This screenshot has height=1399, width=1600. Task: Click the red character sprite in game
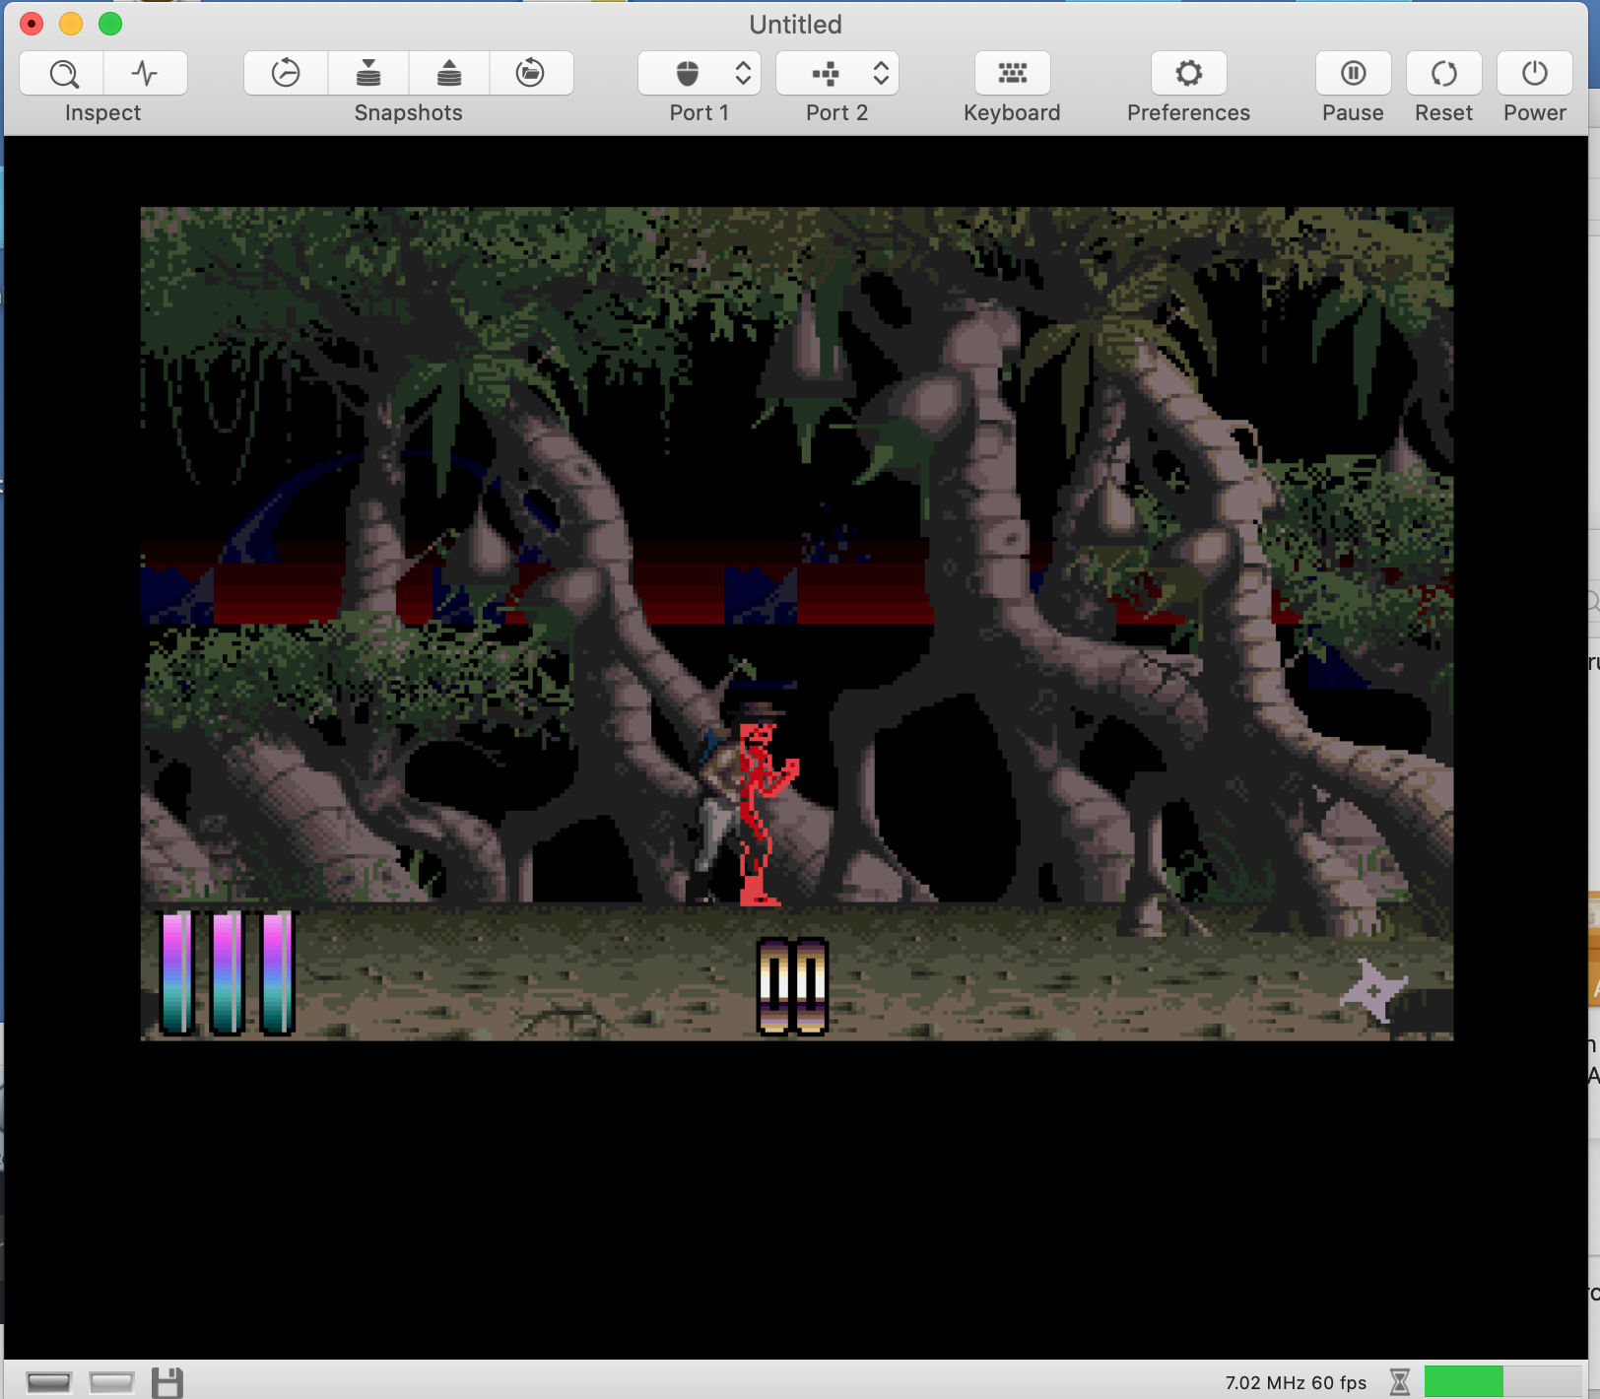click(767, 814)
